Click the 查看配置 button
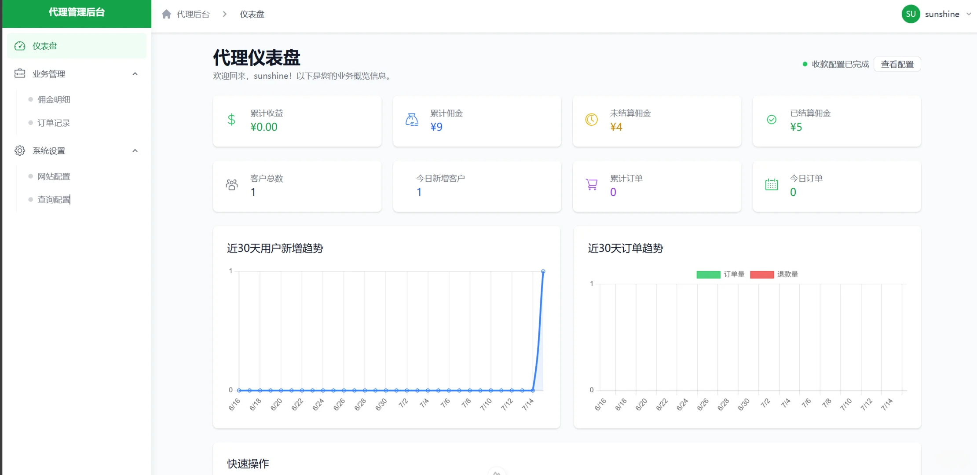977x475 pixels. [897, 64]
